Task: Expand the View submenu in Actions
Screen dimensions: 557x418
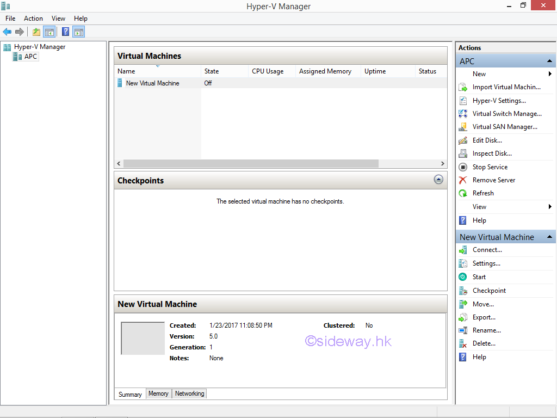Action: click(550, 207)
